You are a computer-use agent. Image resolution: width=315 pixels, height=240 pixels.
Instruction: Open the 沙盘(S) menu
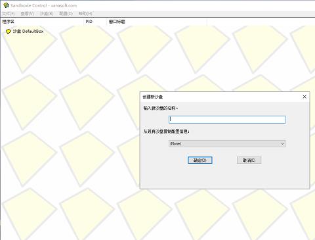coord(47,14)
